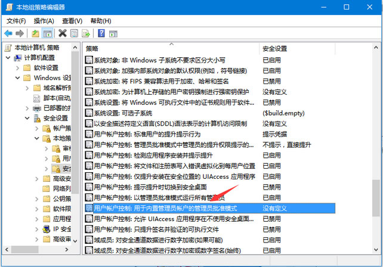Click the Delete X toolbar icon

pyautogui.click(x=63, y=33)
